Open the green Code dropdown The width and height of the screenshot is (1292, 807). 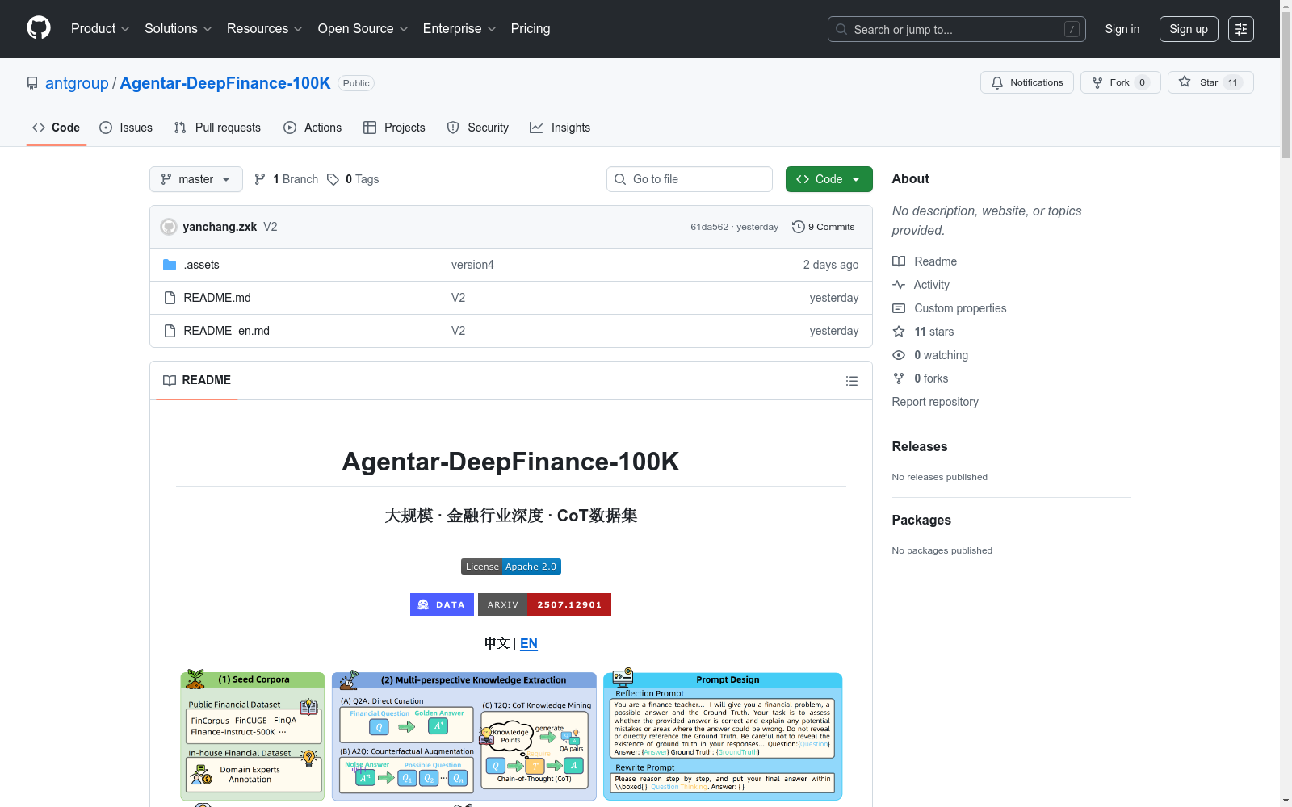(x=828, y=179)
